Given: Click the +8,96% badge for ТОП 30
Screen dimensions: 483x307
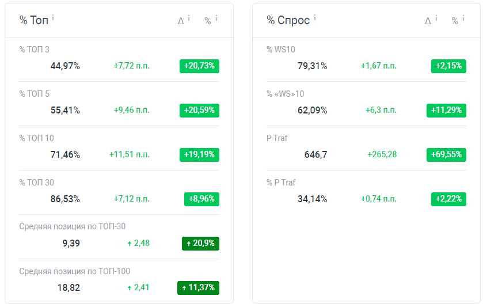Looking at the screenshot, I should 201,199.
